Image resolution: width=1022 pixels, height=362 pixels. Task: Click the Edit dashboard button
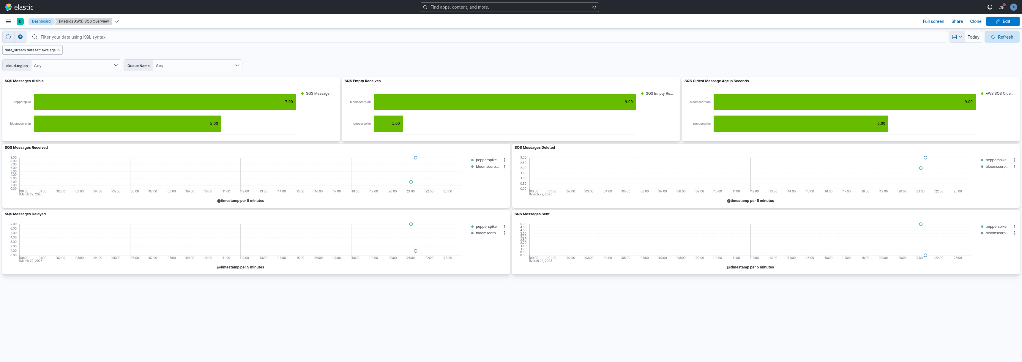[x=1003, y=21]
